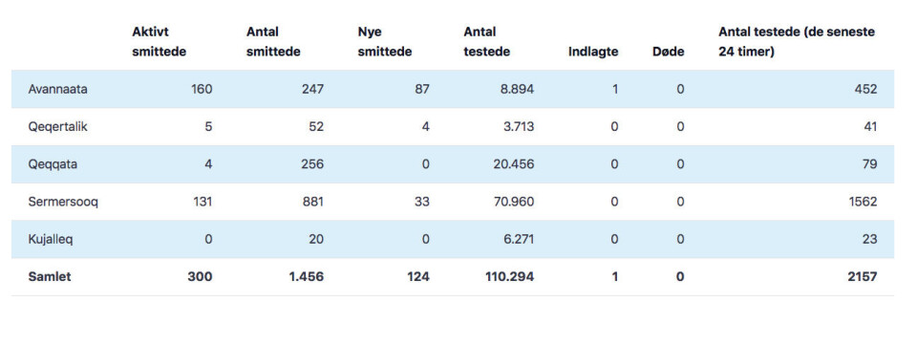This screenshot has width=917, height=344.
Task: Click Kujalleq's 24-hour tested value 23
Action: [x=869, y=239]
